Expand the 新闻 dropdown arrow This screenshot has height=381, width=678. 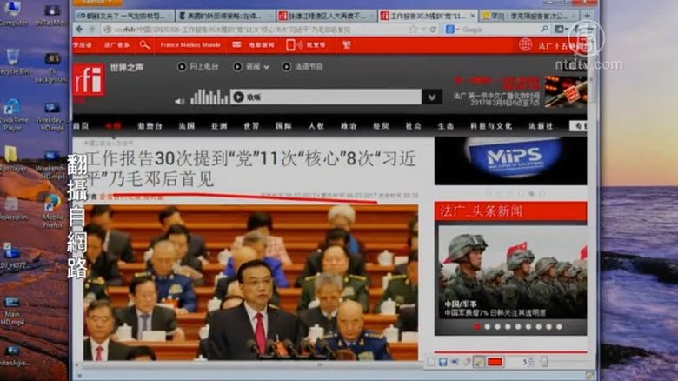tap(267, 66)
